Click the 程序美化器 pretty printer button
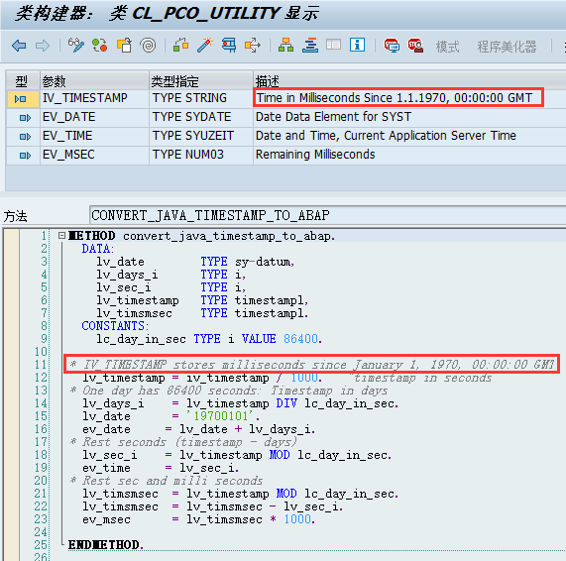566x561 pixels. 507,47
